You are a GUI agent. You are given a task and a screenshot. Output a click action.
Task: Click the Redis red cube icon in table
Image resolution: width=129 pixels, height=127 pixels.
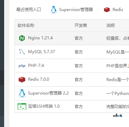coord(22,79)
